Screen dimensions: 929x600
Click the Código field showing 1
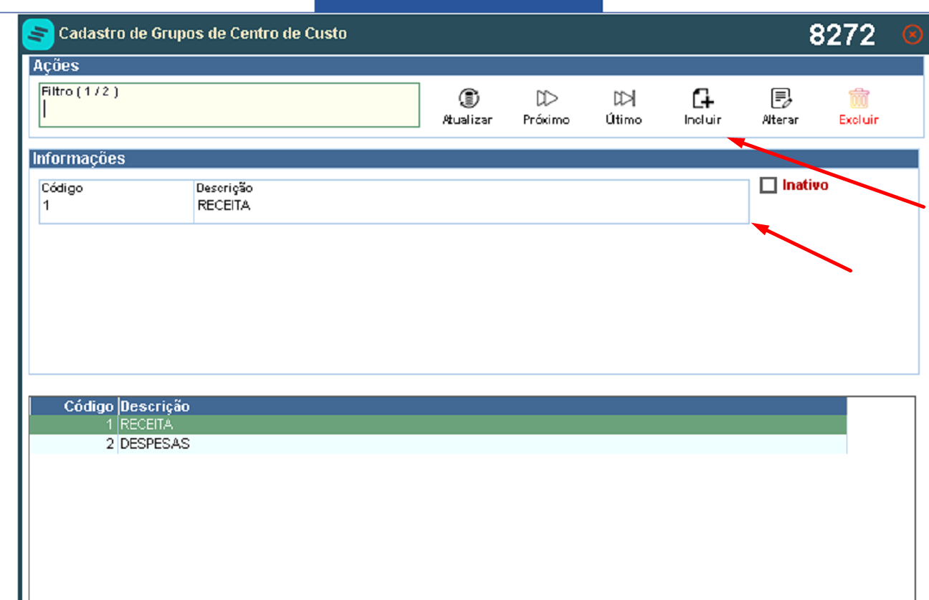116,202
